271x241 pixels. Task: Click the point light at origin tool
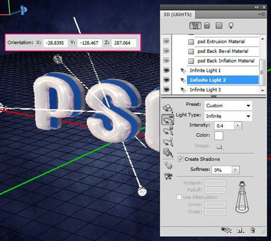click(x=168, y=165)
